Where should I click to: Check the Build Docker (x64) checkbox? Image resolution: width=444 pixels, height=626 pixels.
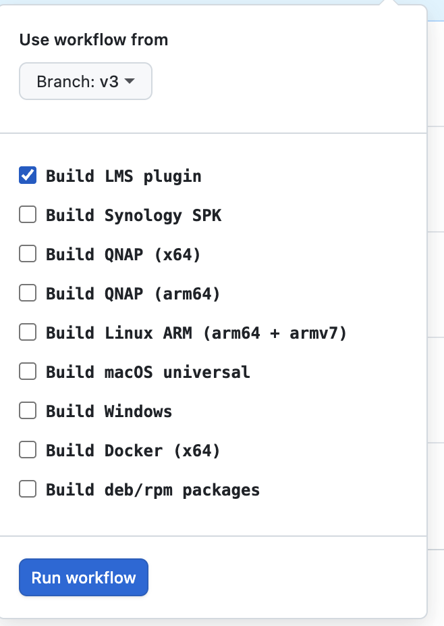click(28, 450)
